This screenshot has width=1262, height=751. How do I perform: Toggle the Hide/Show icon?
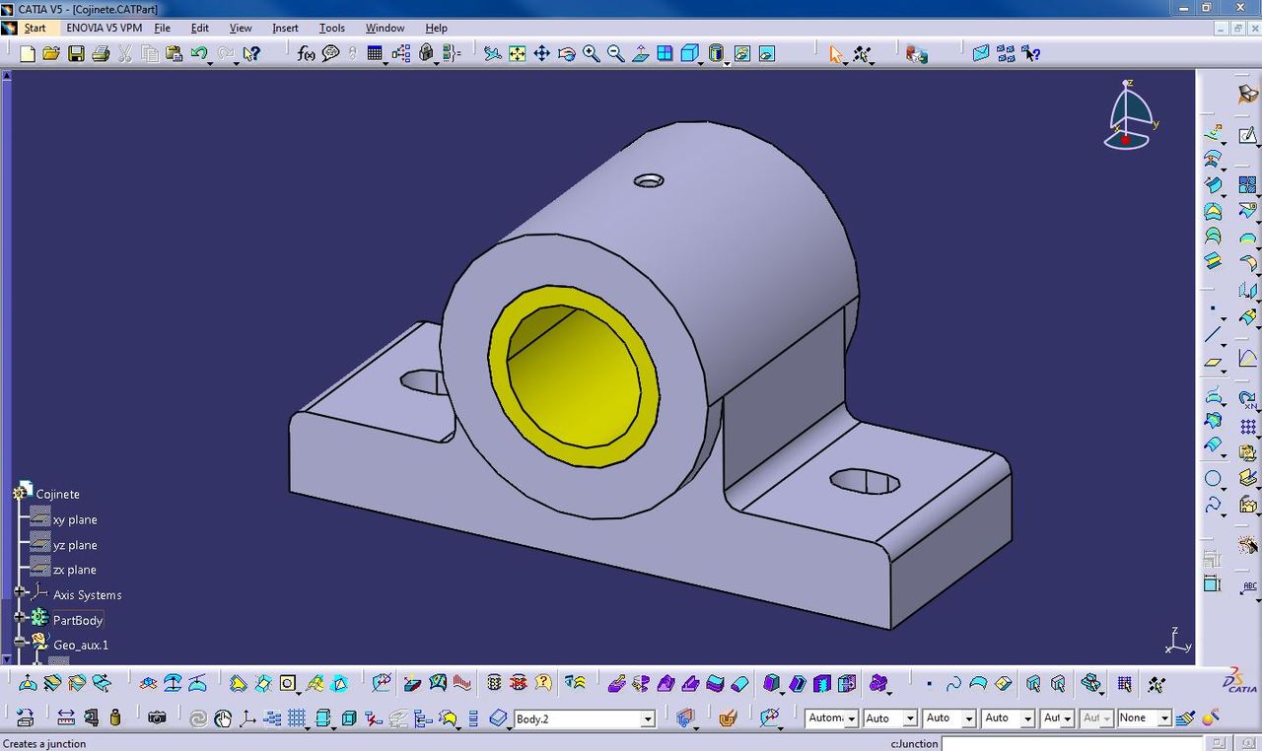741,53
